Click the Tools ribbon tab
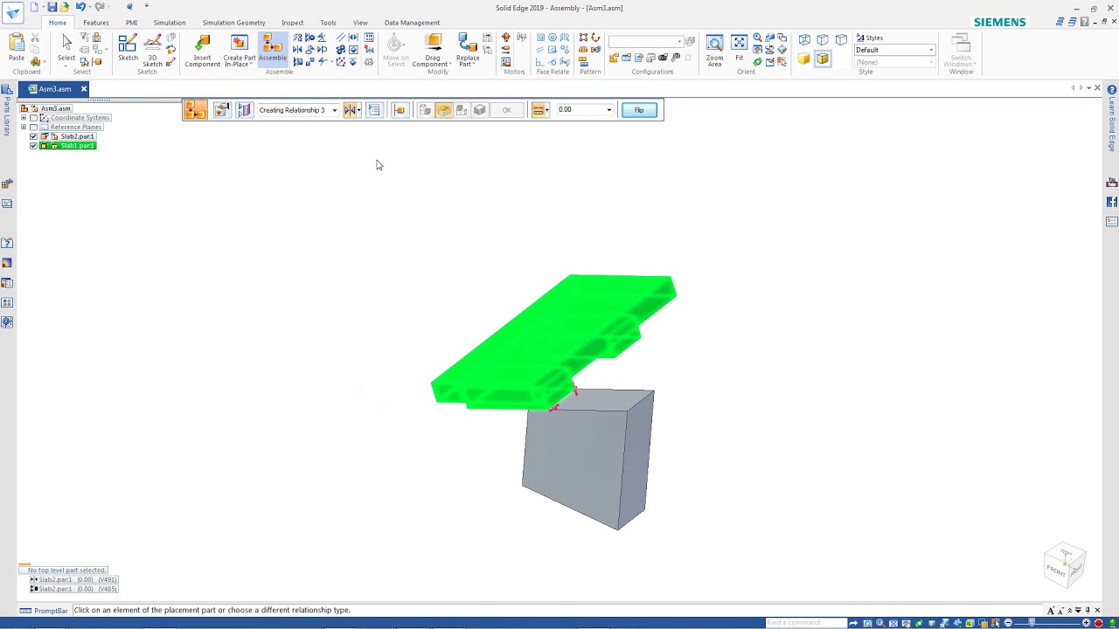 point(328,23)
